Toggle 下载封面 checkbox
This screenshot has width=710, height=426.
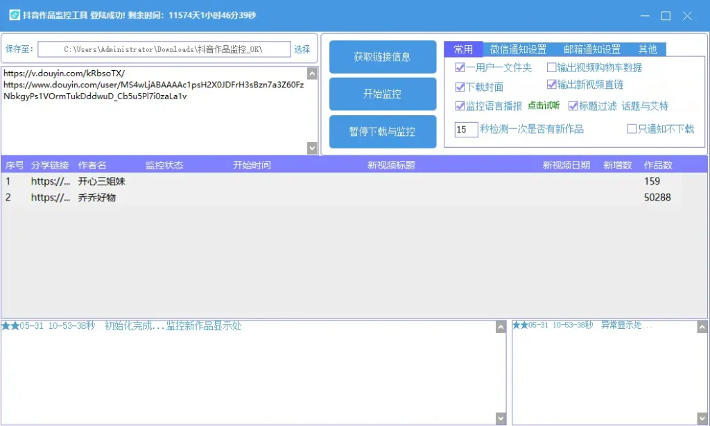point(460,87)
